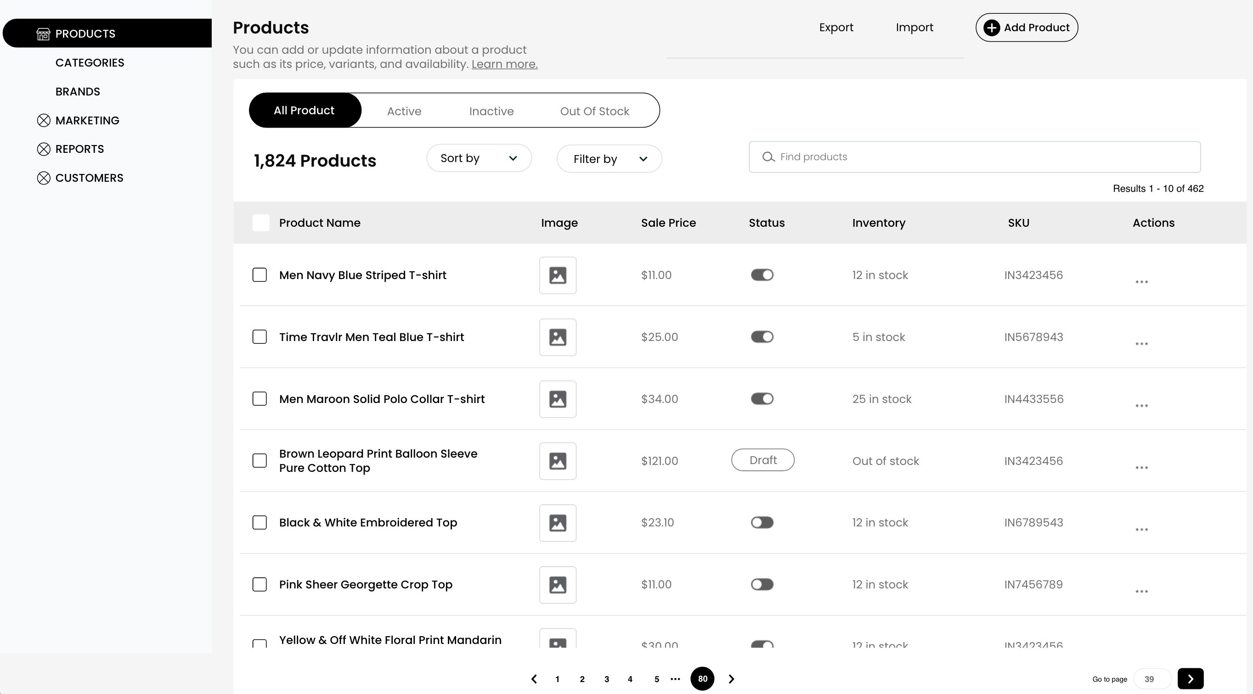The image size is (1253, 694).
Task: Click the Products store icon in sidebar
Action: pos(43,34)
